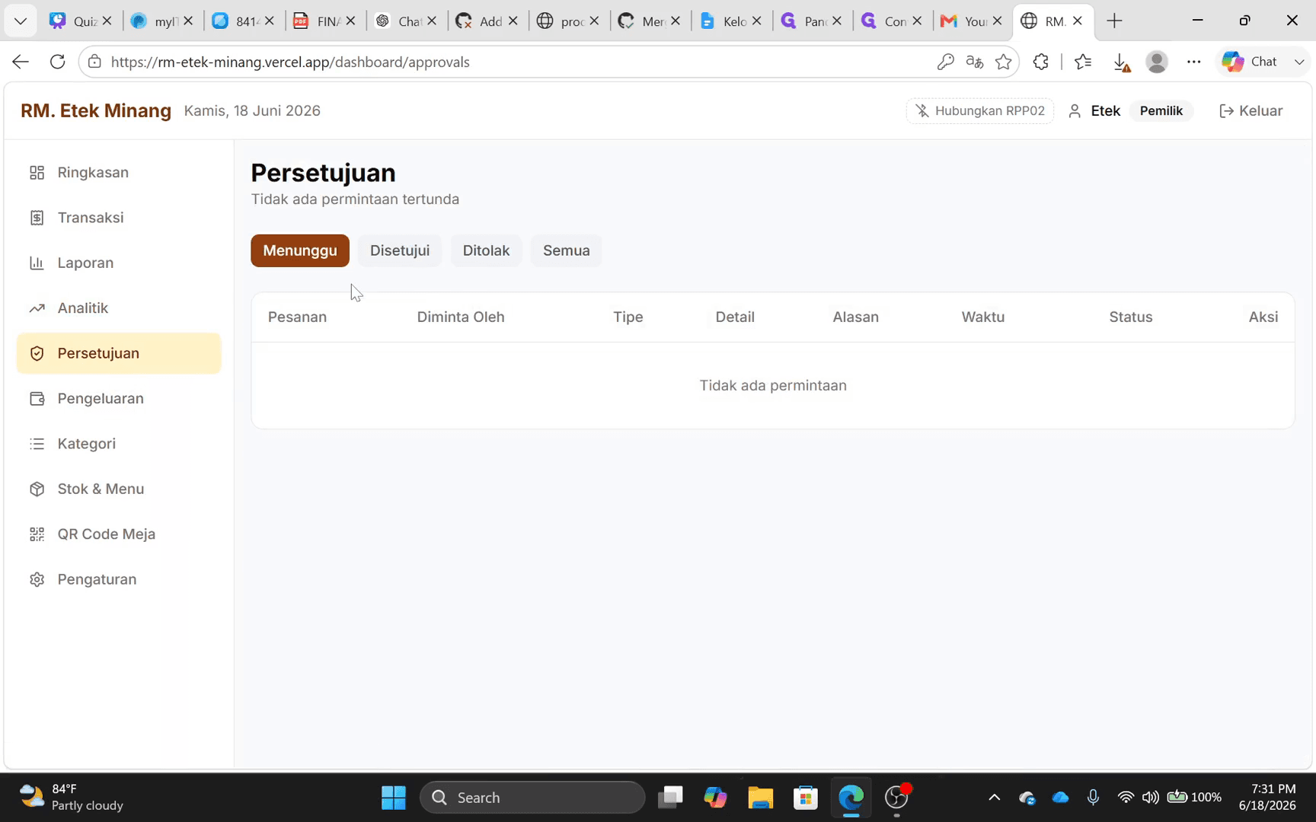Switch to the Disetujui tab
1316x822 pixels.
(x=400, y=250)
